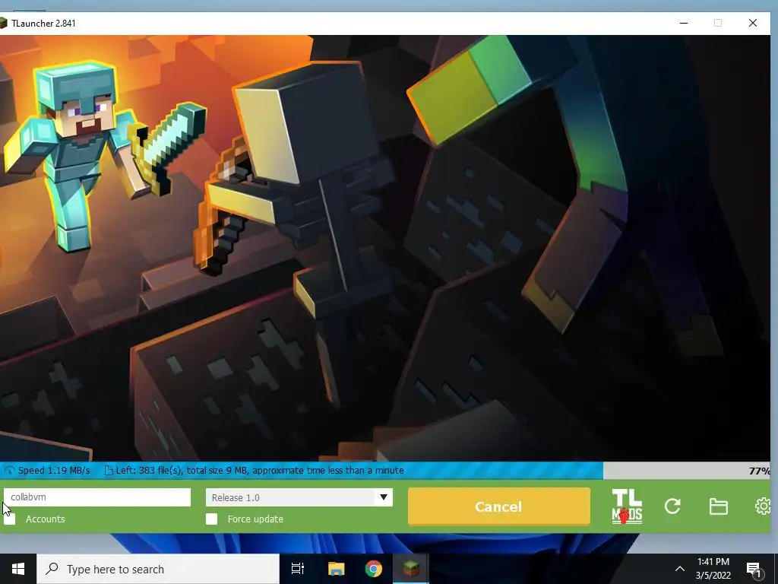Click the refresh arrow icon

(672, 506)
